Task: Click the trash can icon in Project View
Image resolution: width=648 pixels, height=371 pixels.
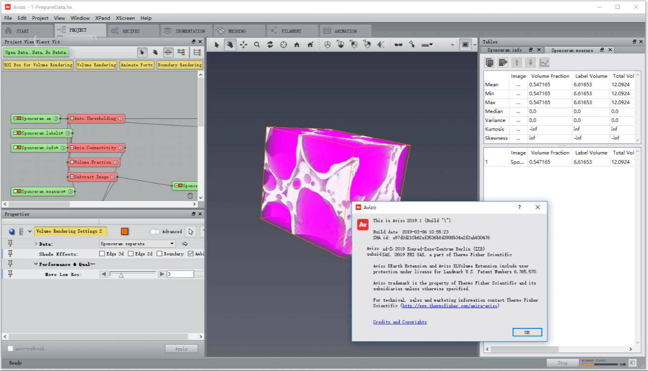Action: [190, 196]
